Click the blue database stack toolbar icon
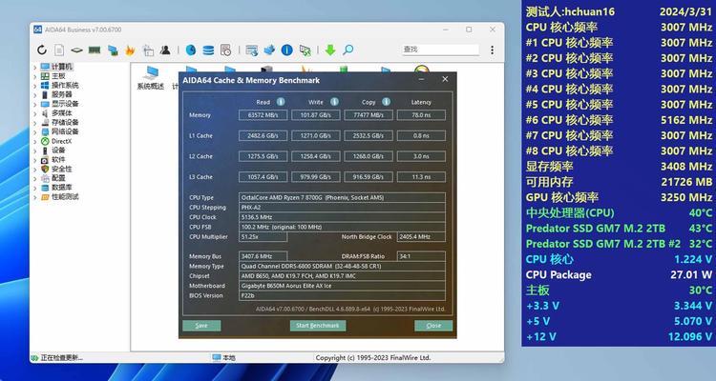The height and width of the screenshot is (381, 716). [x=208, y=50]
